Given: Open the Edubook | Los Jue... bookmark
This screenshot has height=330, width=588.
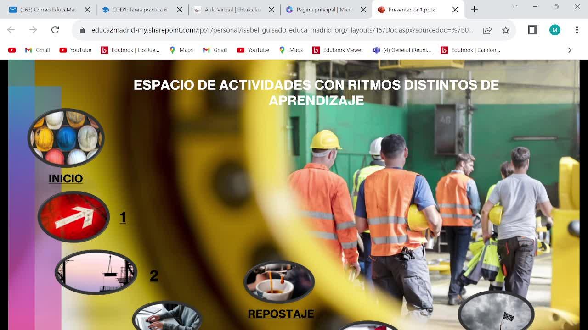Looking at the screenshot, I should tap(130, 50).
